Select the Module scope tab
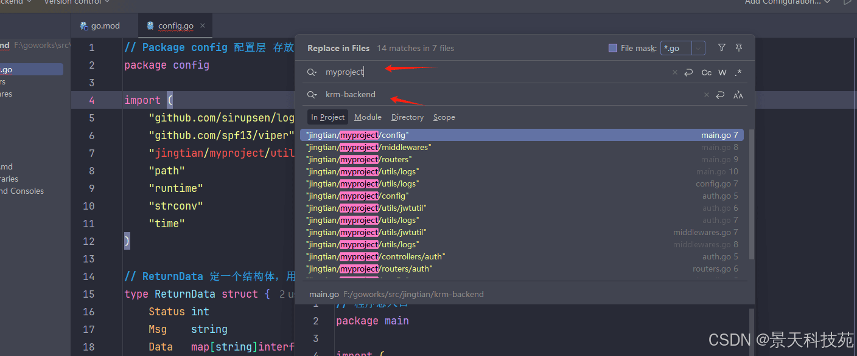857x356 pixels. (368, 117)
